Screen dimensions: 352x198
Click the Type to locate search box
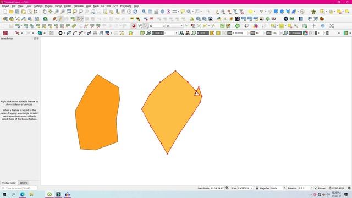click(19, 188)
